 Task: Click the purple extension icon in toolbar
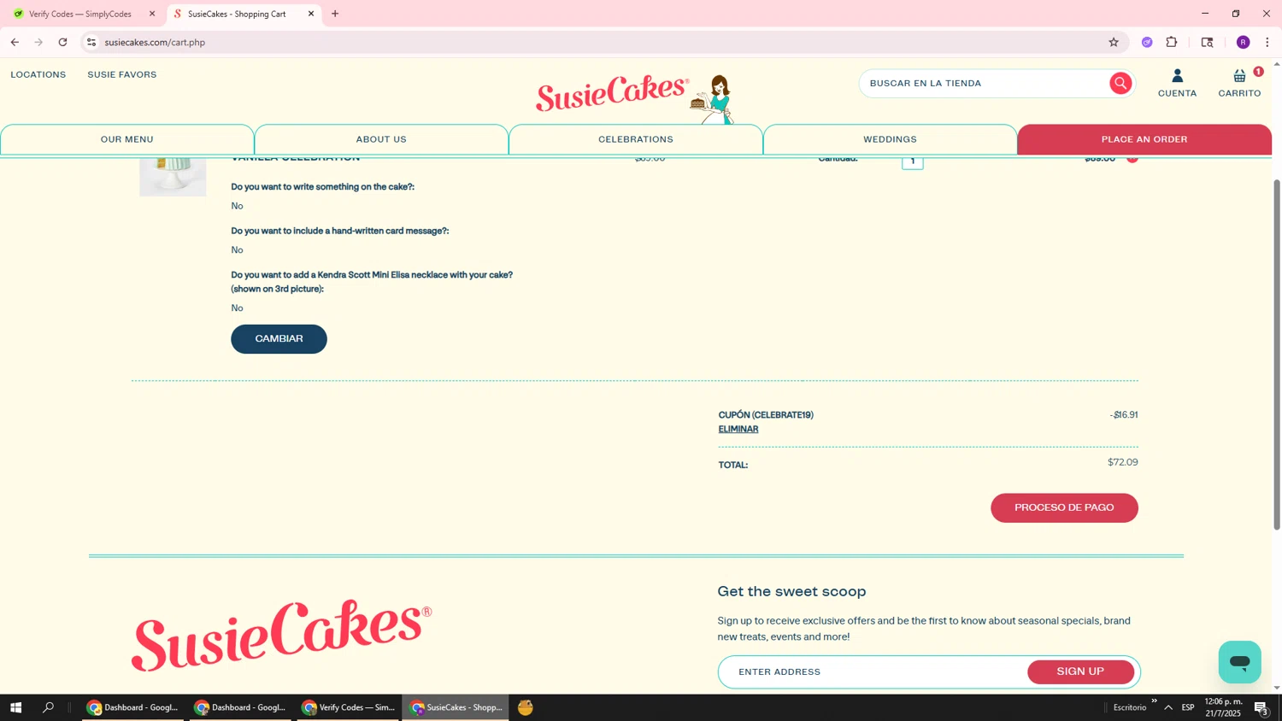pos(1147,42)
